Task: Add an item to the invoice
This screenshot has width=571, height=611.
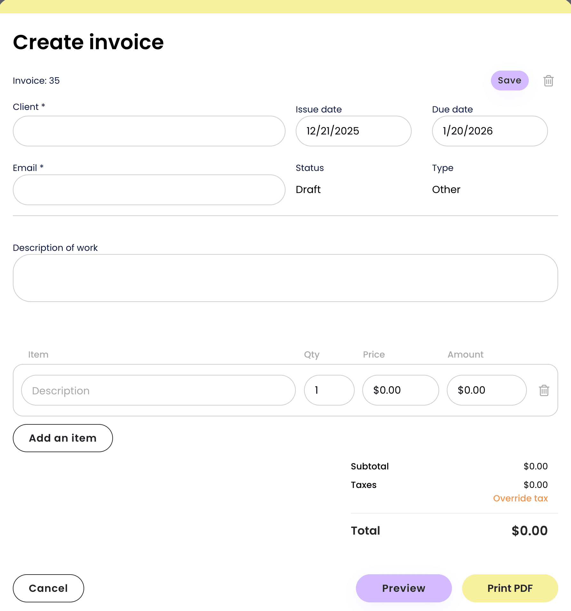Action: click(63, 438)
